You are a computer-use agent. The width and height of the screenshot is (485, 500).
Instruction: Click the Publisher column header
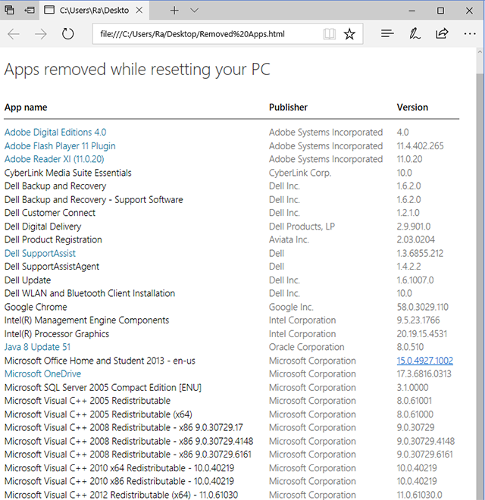click(288, 107)
